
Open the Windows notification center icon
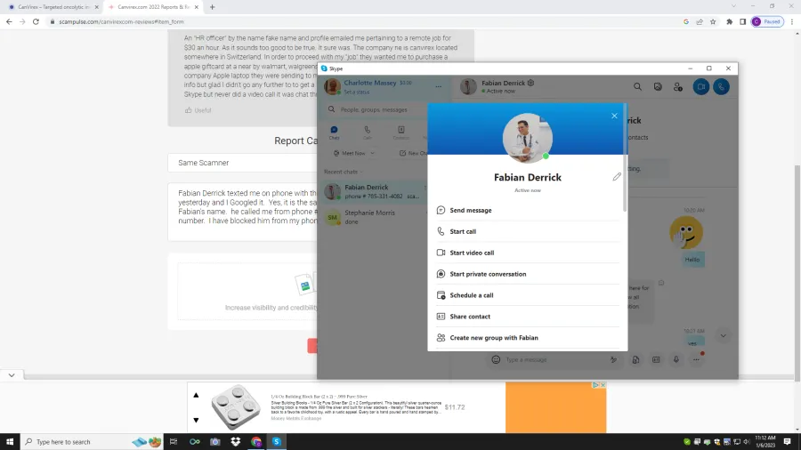[788, 442]
